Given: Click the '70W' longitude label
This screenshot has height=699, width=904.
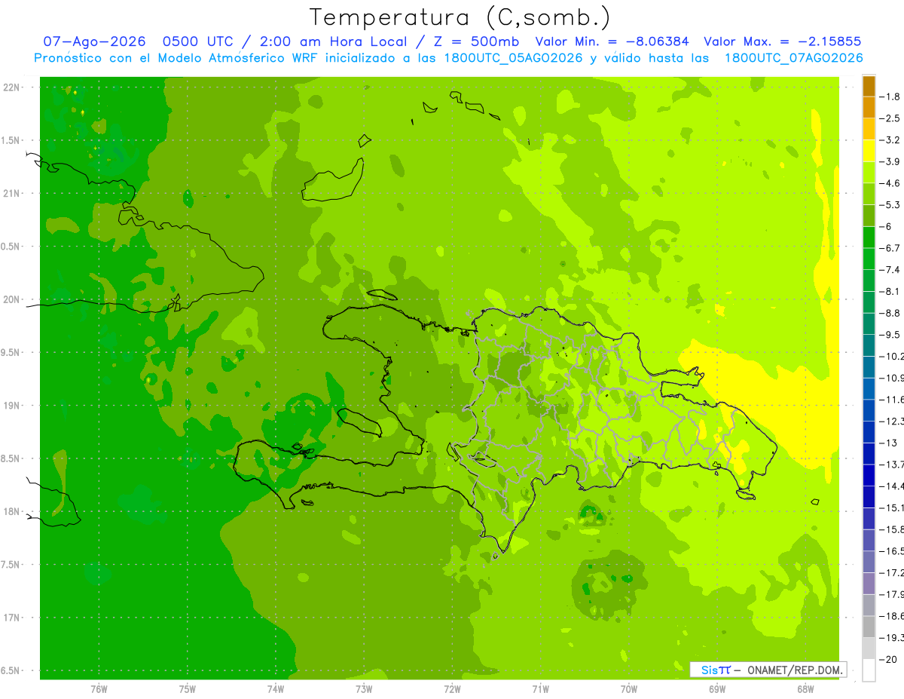Looking at the screenshot, I should (629, 688).
